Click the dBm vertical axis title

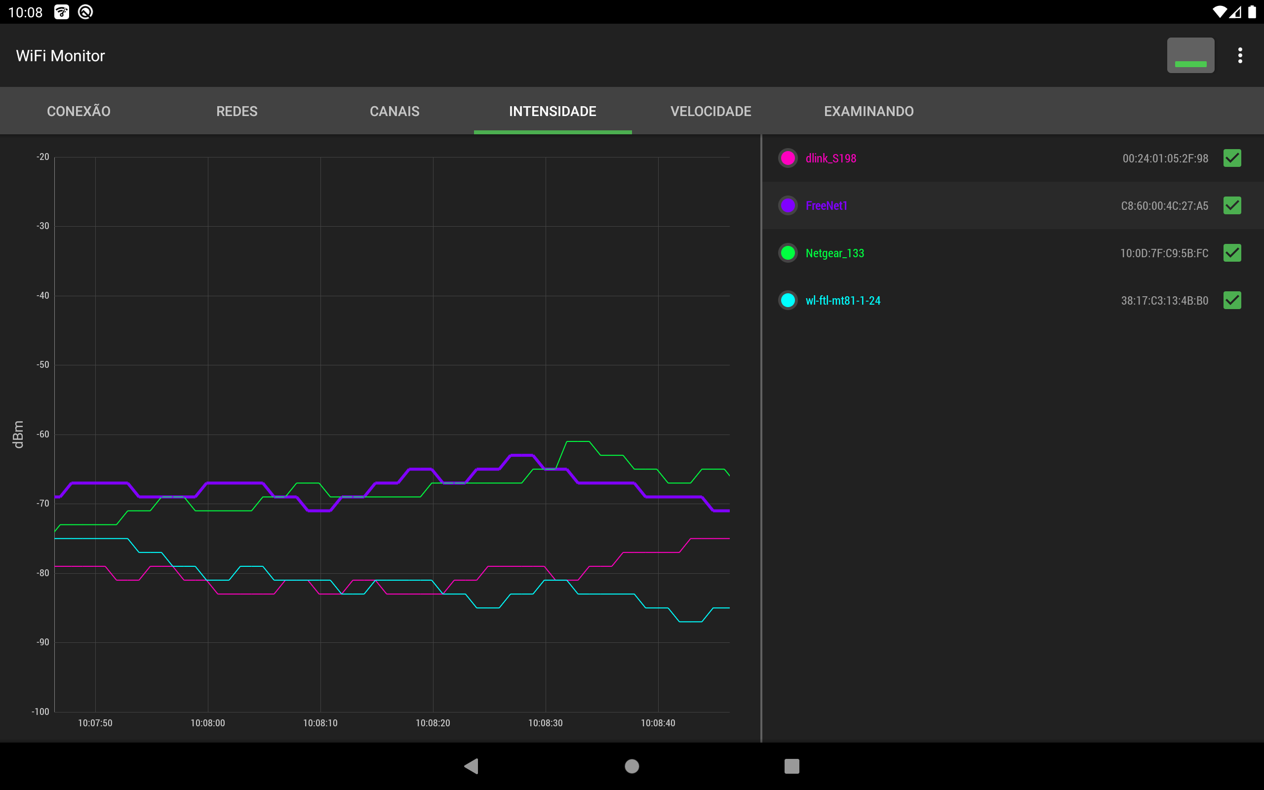pos(18,434)
